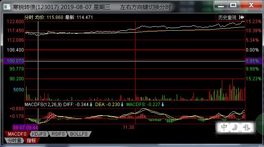Click the 10.39% percent axis label
Viewport: 264px width, 147px height.
(x=253, y=31)
